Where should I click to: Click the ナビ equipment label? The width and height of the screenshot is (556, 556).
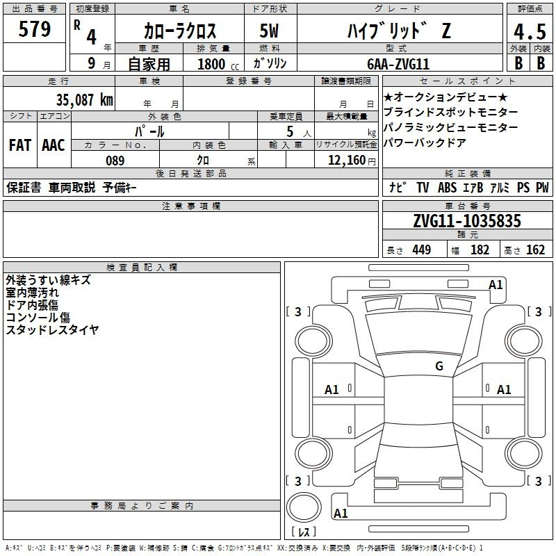tap(398, 188)
